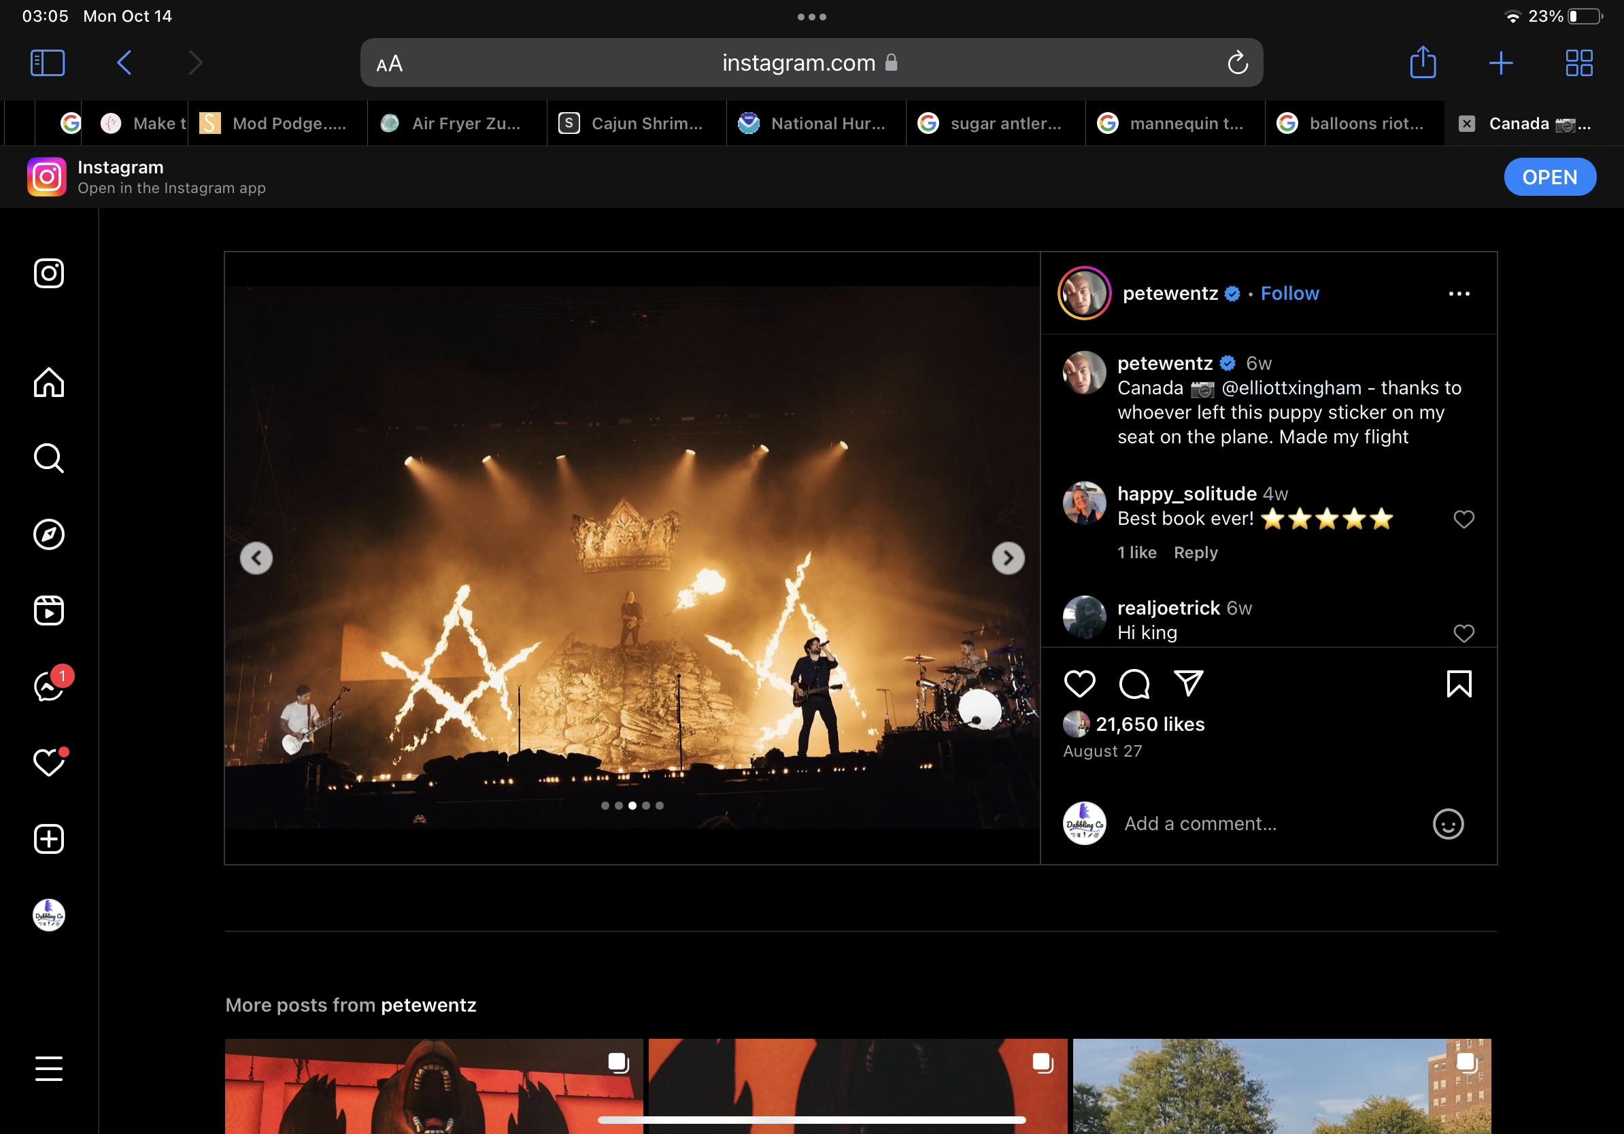Open @elliottxingham mention link
Viewport: 1624px width, 1134px height.
click(1291, 388)
